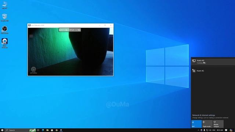Toggle the Flight mode tile
Image resolution: width=235 pixels, height=132 pixels.
click(207, 124)
